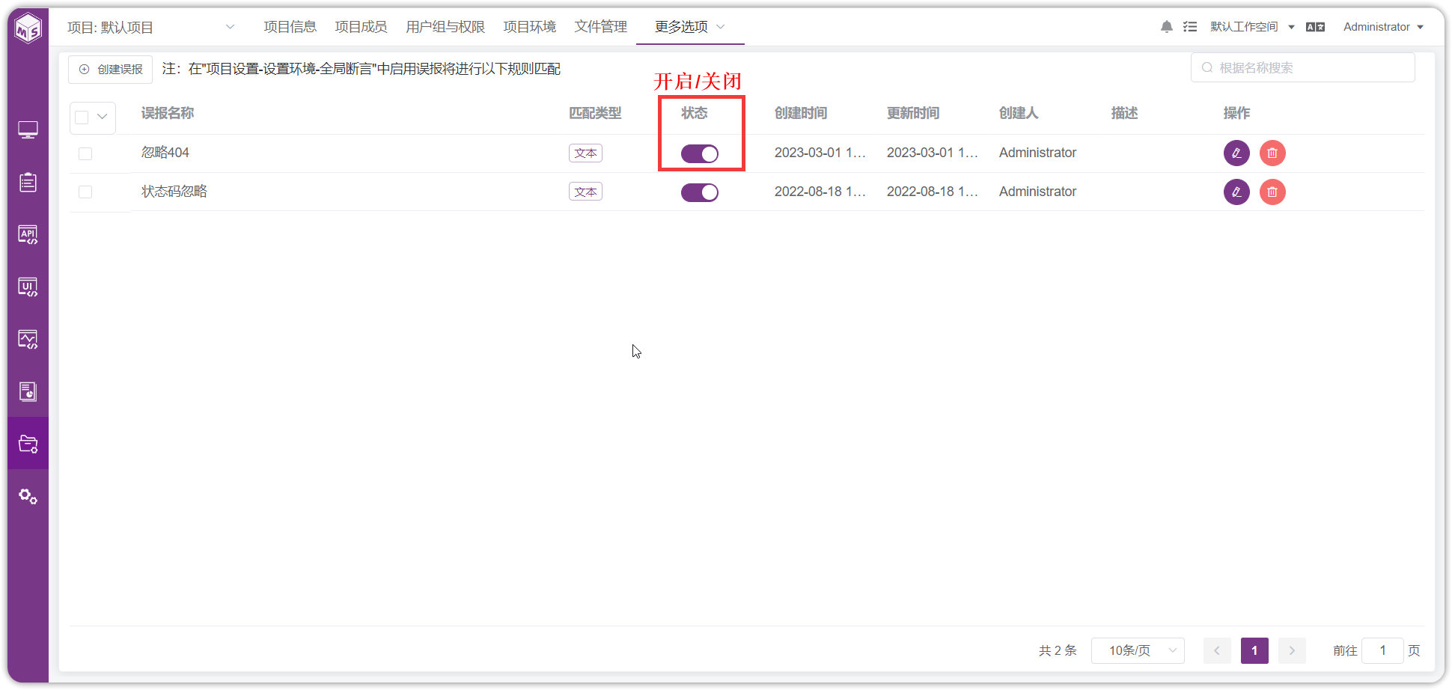The image size is (1452, 690).
Task: Expand the 更多选项 menu
Action: tap(689, 27)
